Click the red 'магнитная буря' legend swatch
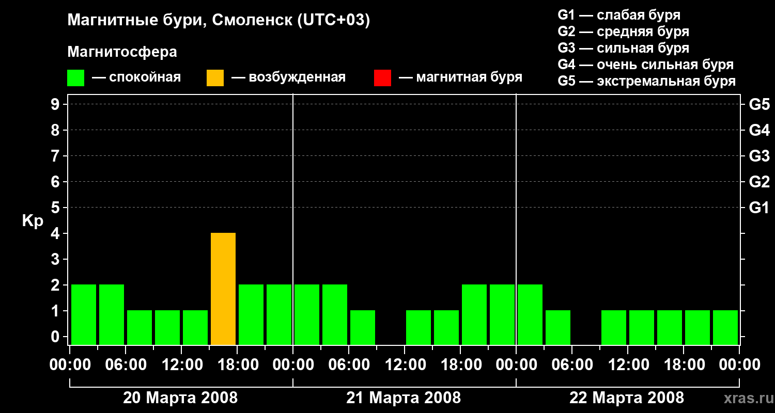 coord(383,78)
